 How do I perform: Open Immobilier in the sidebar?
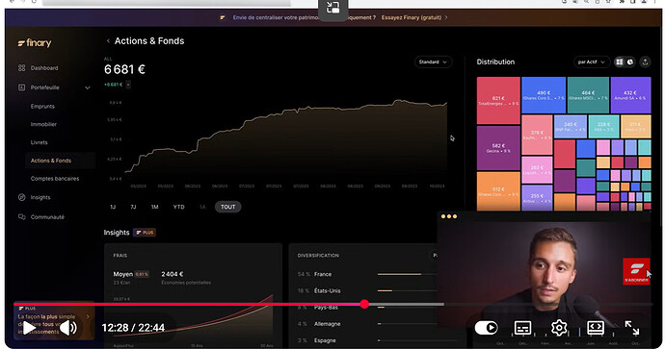coord(43,124)
